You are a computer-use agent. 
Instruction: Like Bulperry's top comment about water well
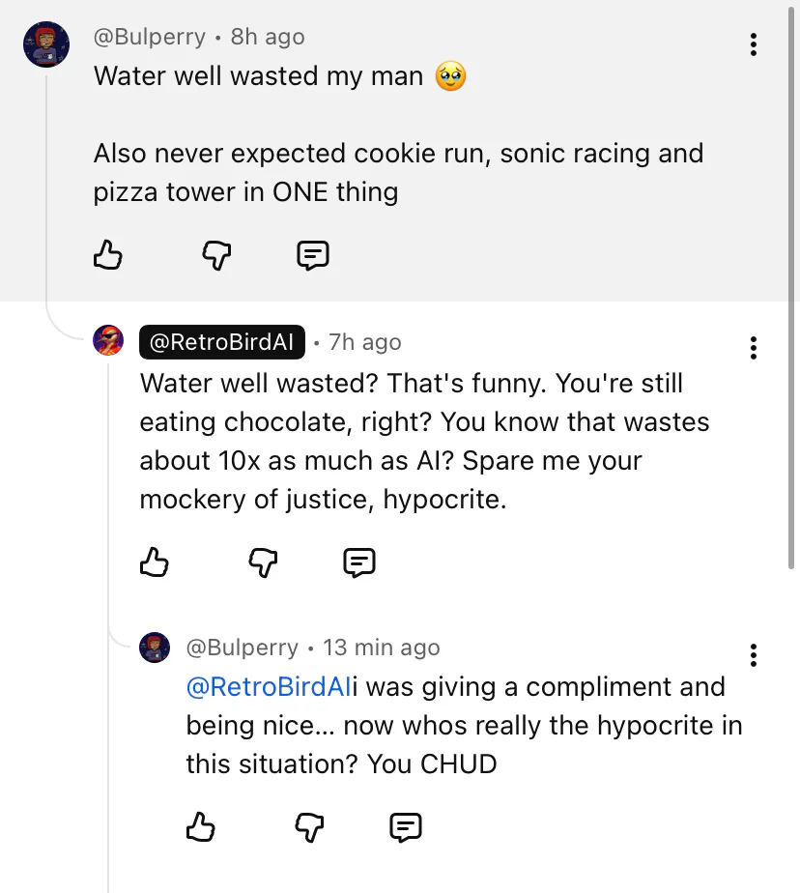[108, 255]
